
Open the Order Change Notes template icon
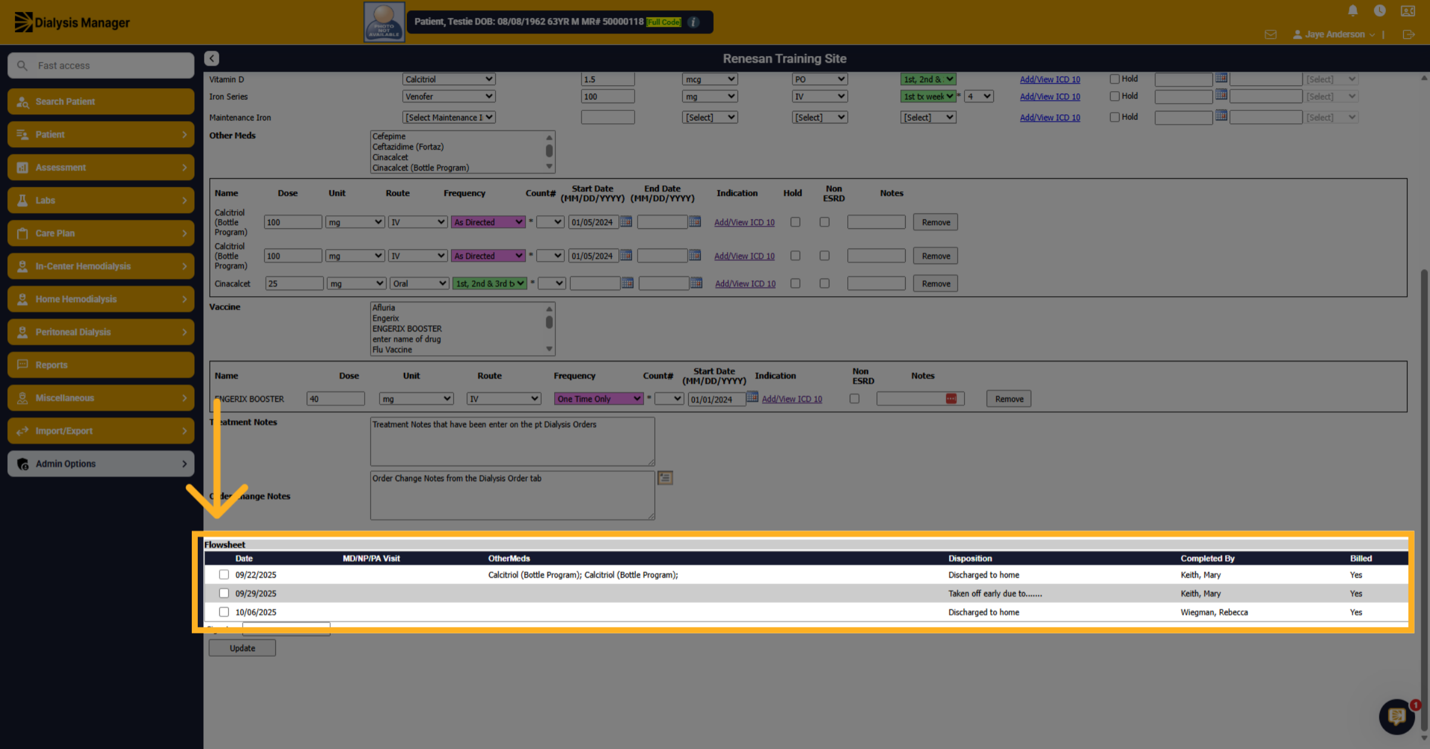pyautogui.click(x=665, y=478)
